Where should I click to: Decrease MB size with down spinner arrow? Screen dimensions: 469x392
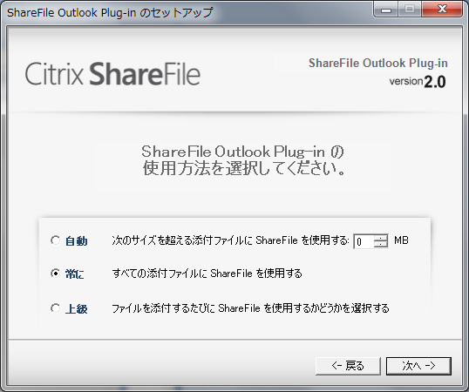tap(381, 245)
